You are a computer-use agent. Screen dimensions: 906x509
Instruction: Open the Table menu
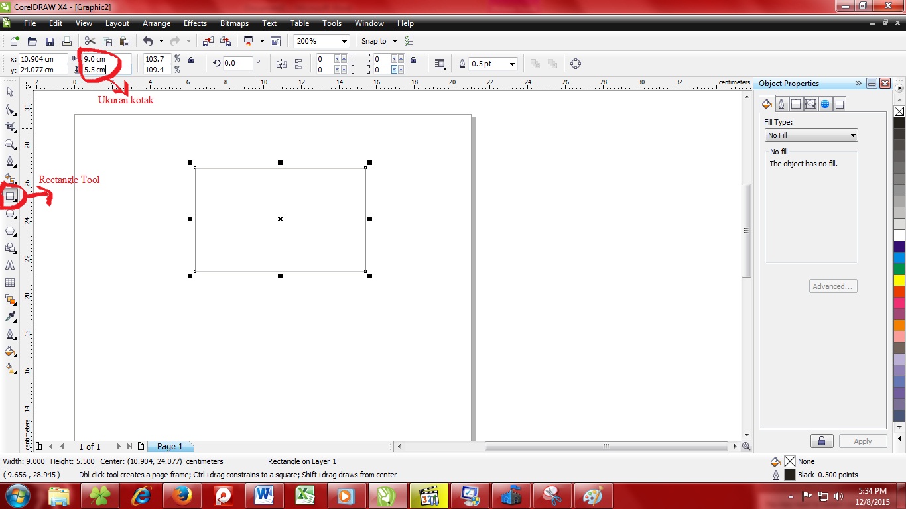point(299,23)
